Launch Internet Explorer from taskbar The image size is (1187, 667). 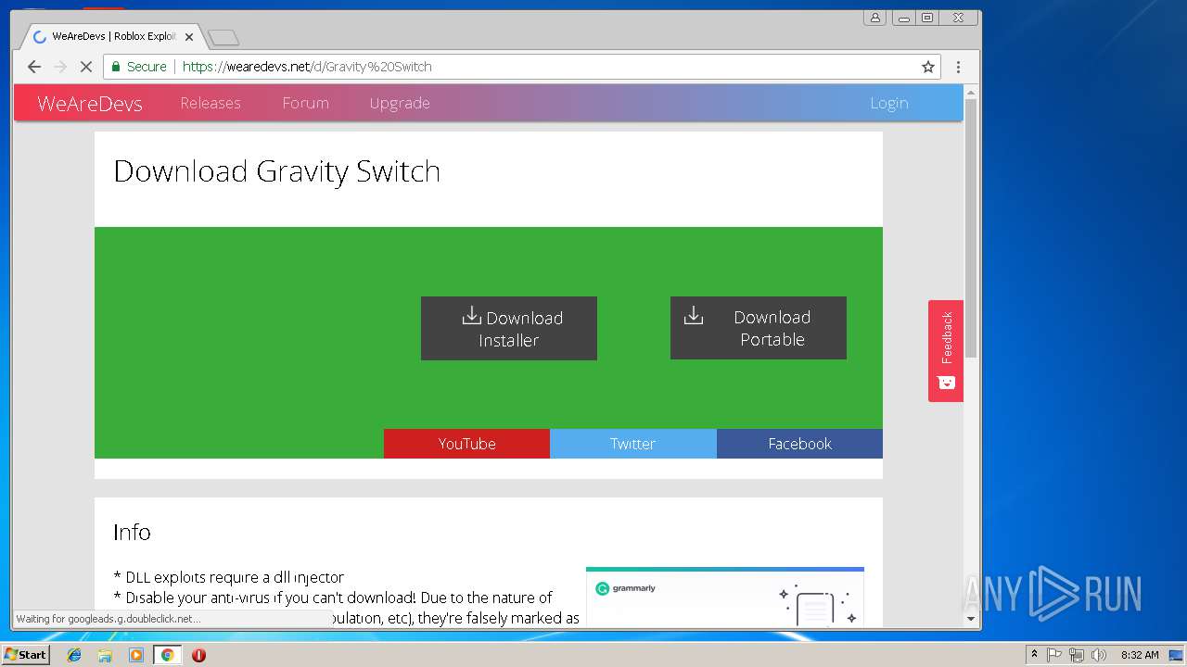click(x=74, y=655)
